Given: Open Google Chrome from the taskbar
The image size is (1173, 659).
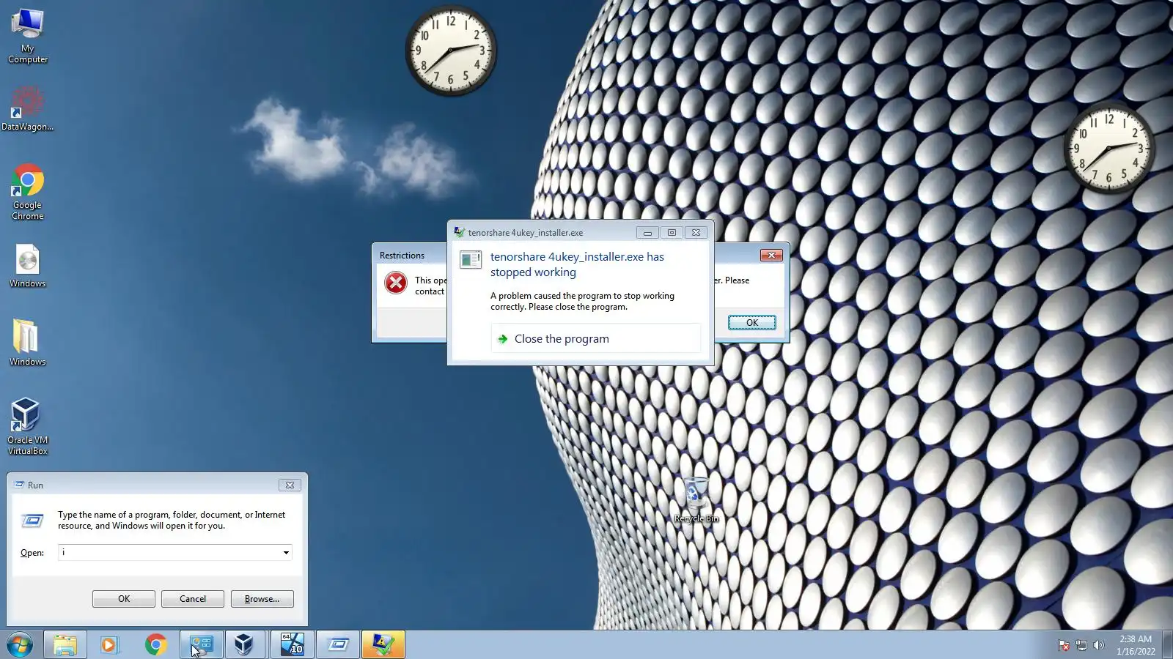Looking at the screenshot, I should 155,645.
